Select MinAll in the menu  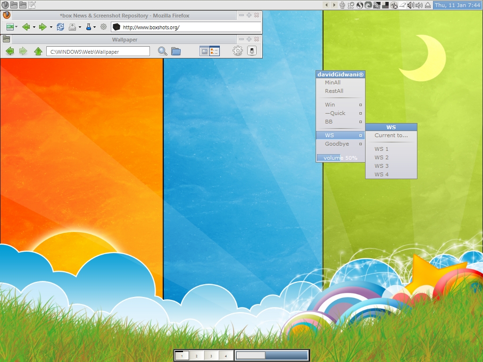(341, 82)
